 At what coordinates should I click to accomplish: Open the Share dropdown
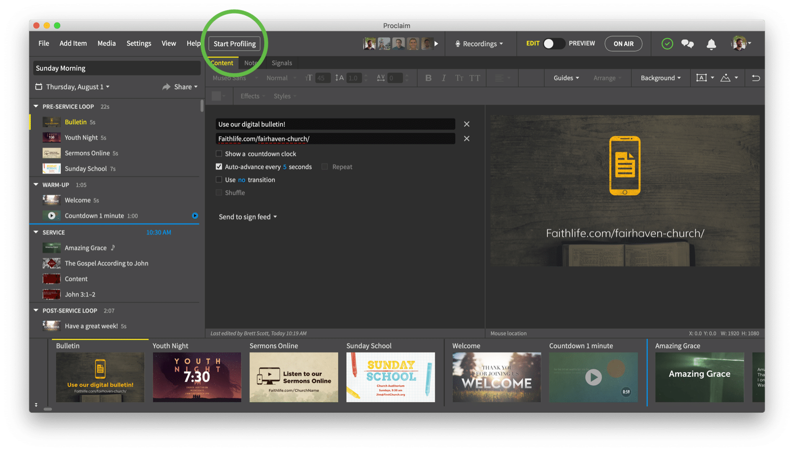coord(180,87)
